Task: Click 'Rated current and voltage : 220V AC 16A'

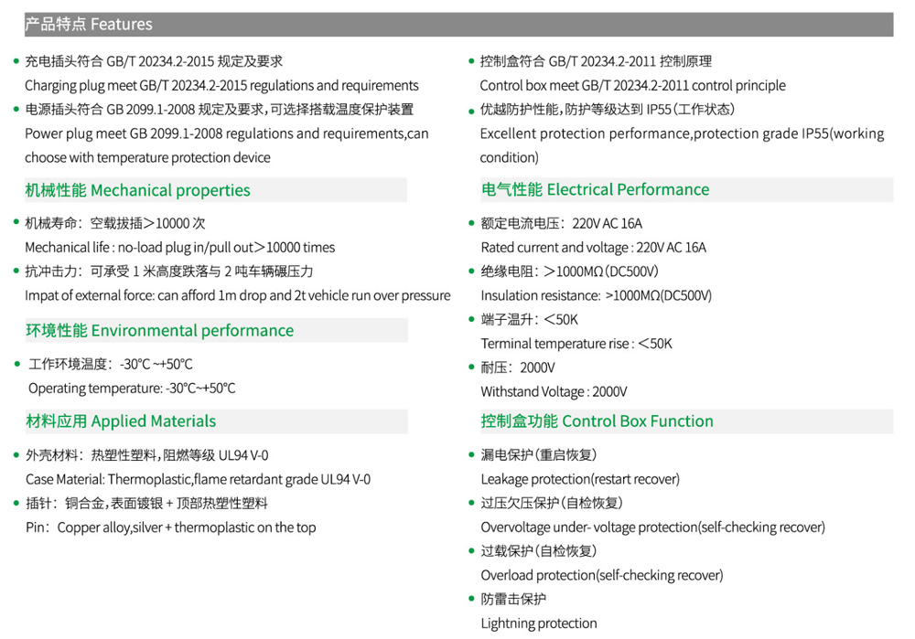Action: [594, 248]
